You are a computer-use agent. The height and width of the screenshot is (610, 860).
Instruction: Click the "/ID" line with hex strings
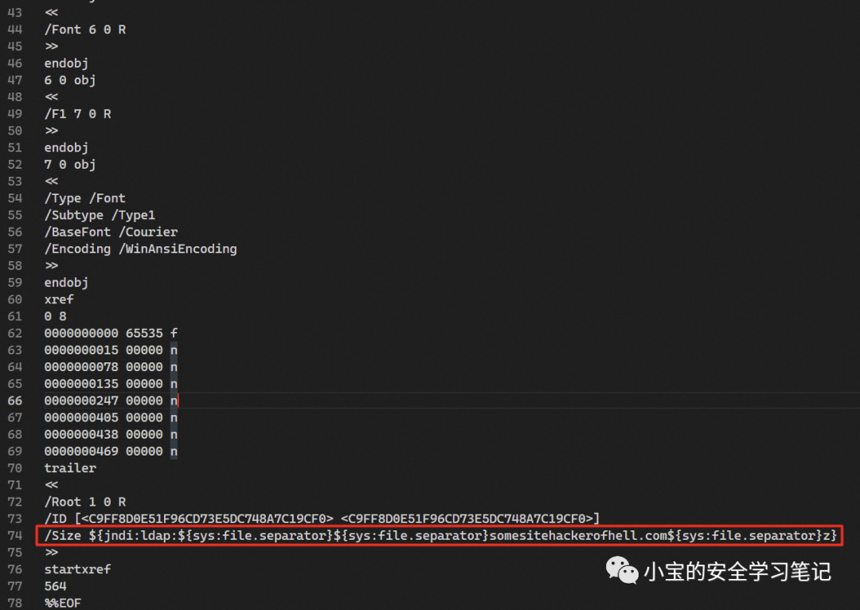point(322,518)
